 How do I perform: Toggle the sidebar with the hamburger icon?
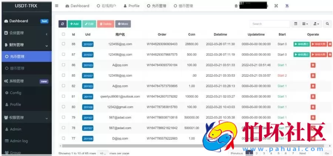tap(57, 6)
